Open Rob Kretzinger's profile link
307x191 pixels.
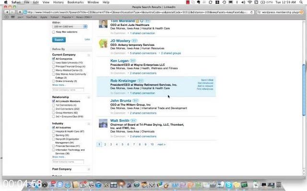pyautogui.click(x=123, y=81)
